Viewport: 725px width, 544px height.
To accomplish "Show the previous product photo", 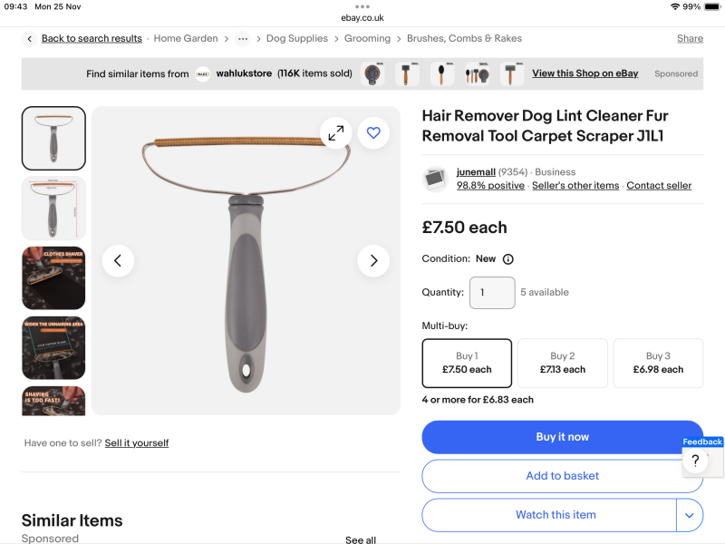I will (x=118, y=260).
